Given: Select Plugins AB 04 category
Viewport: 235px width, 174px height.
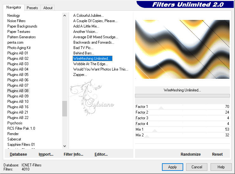Looking at the screenshot, I should (18, 69).
